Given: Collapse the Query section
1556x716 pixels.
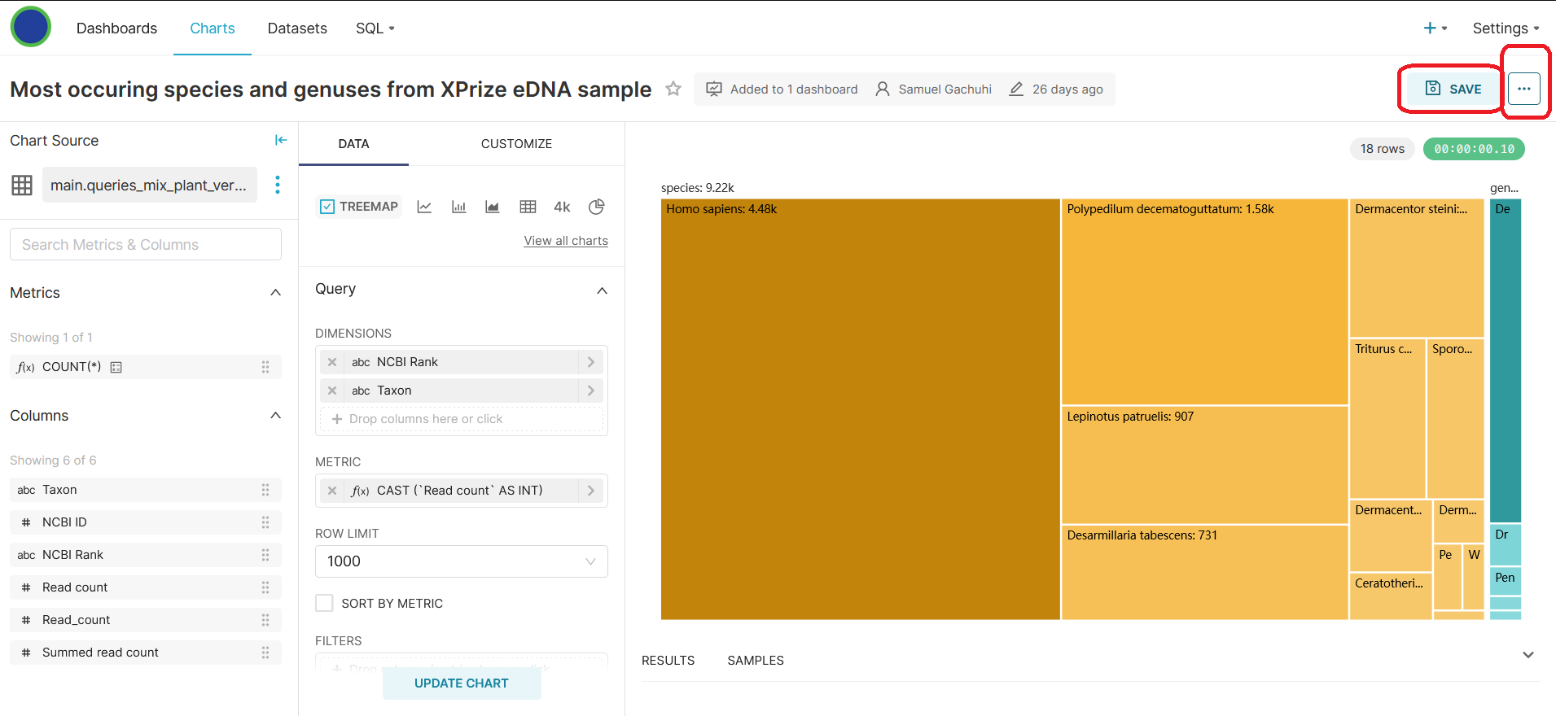Looking at the screenshot, I should (x=602, y=290).
